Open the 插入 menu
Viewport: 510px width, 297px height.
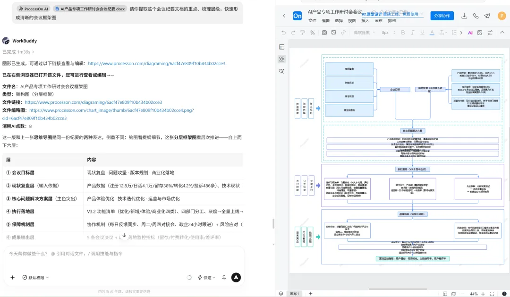tap(365, 20)
